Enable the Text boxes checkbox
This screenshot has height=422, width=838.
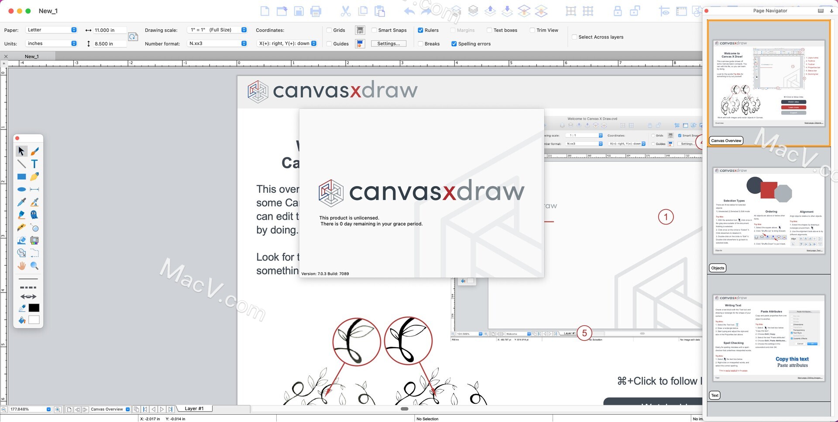point(489,30)
